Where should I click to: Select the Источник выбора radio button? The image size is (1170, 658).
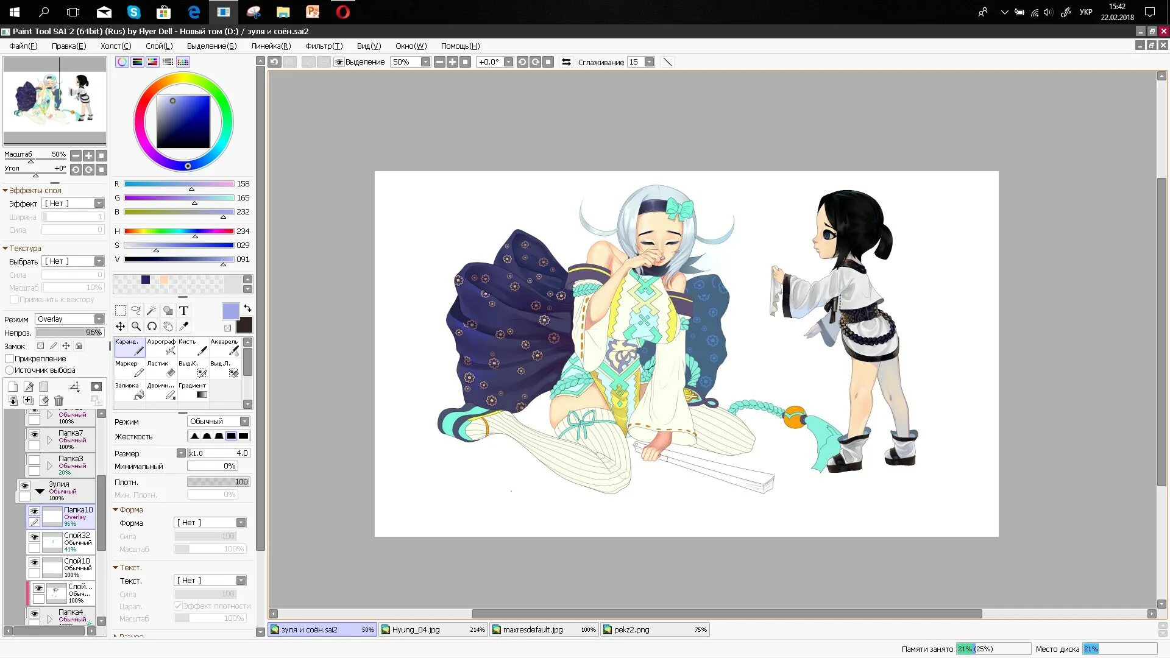click(10, 370)
